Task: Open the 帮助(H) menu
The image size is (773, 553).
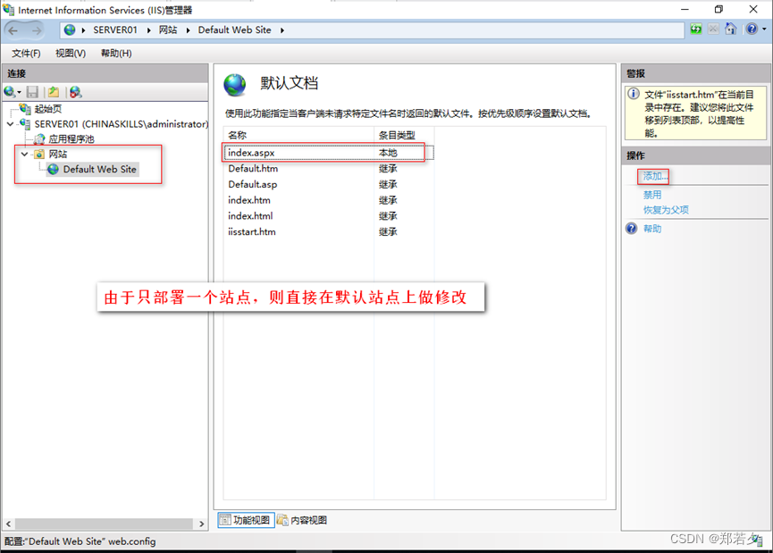Action: (x=116, y=54)
